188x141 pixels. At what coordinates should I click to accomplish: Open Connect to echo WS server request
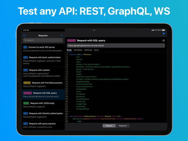[x=43, y=49]
